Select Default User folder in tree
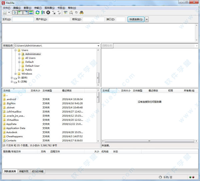Image resolution: width=200 pixels, height=181 pixels. (32, 66)
